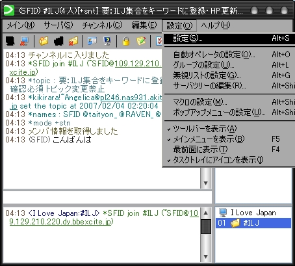295x266 pixels.
Task: Click the yellow padlock icon
Action: [126, 41]
